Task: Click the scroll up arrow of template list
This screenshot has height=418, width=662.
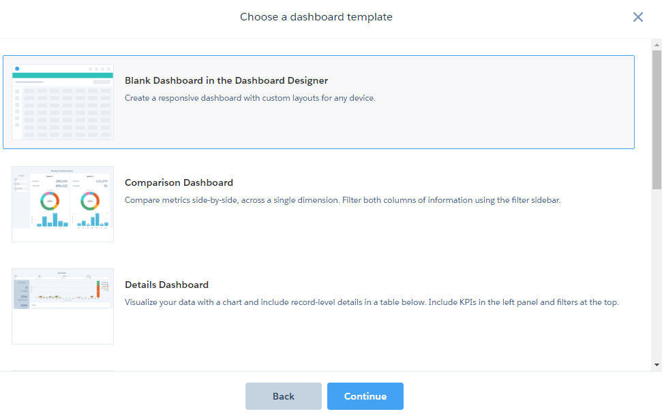Action: point(657,45)
